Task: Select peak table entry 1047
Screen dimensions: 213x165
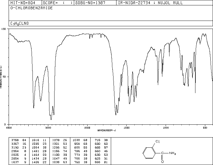Action: pyautogui.click(x=60, y=158)
